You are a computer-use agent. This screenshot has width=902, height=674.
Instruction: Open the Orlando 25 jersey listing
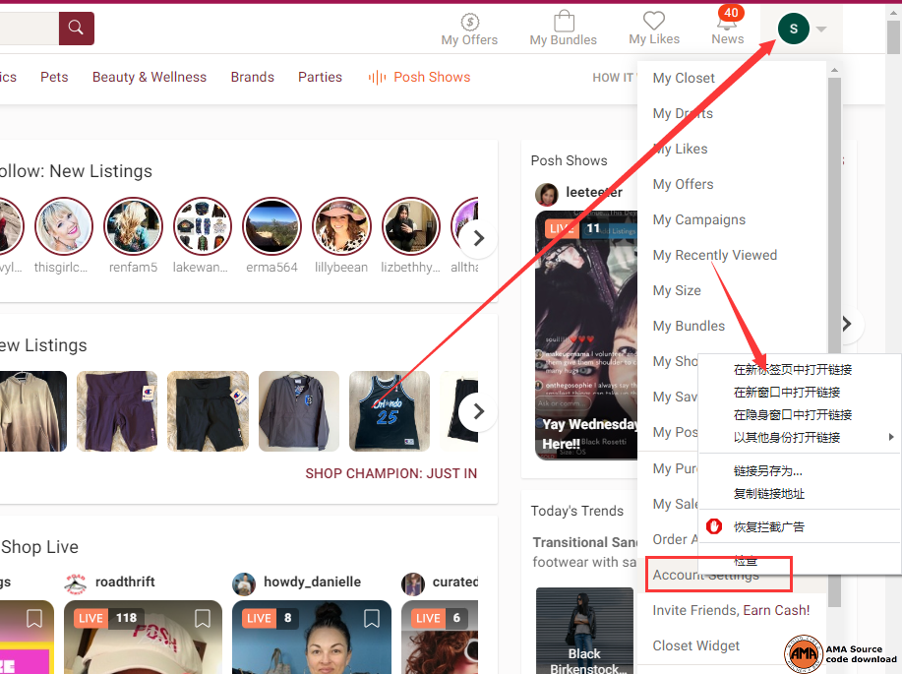tap(390, 410)
